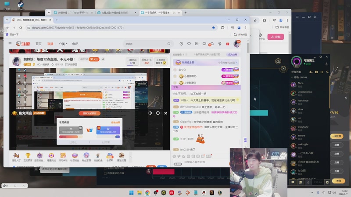This screenshot has width=351, height=197.
Task: Click the share arrow beside follow button
Action: [x=103, y=59]
